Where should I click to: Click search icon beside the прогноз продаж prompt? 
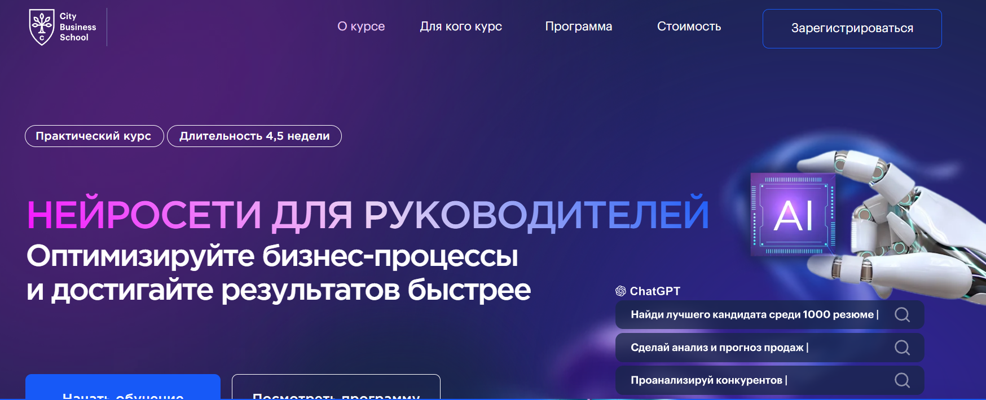point(902,348)
